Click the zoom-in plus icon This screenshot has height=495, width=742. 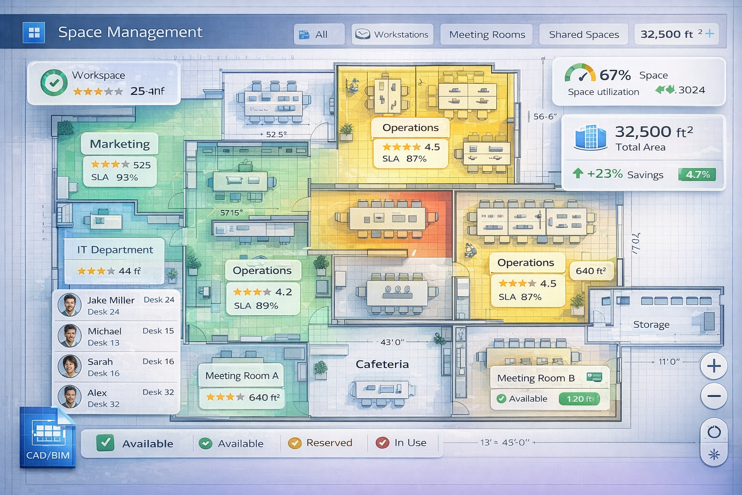[x=713, y=366]
